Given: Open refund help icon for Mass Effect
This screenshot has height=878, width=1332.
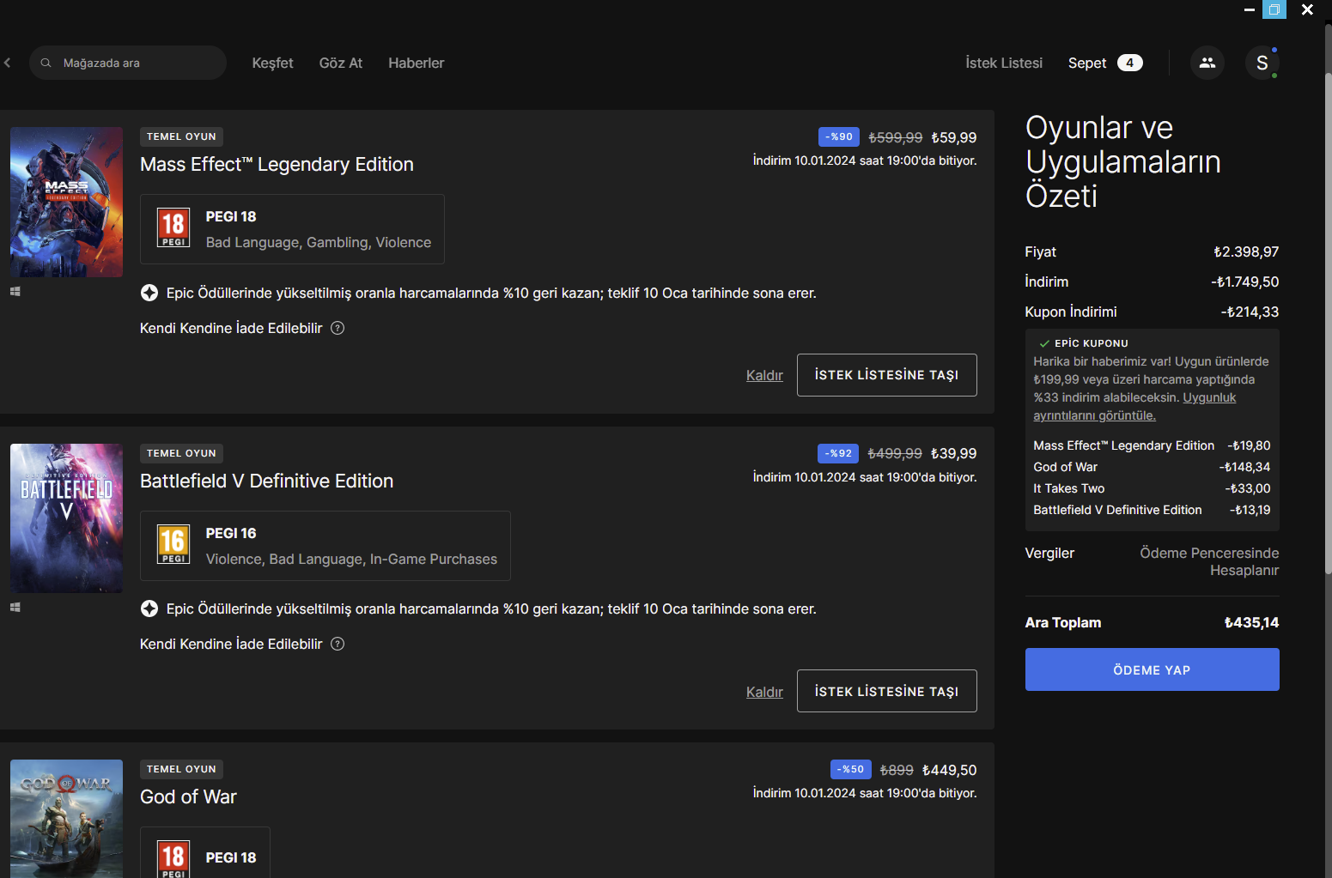Looking at the screenshot, I should (338, 328).
